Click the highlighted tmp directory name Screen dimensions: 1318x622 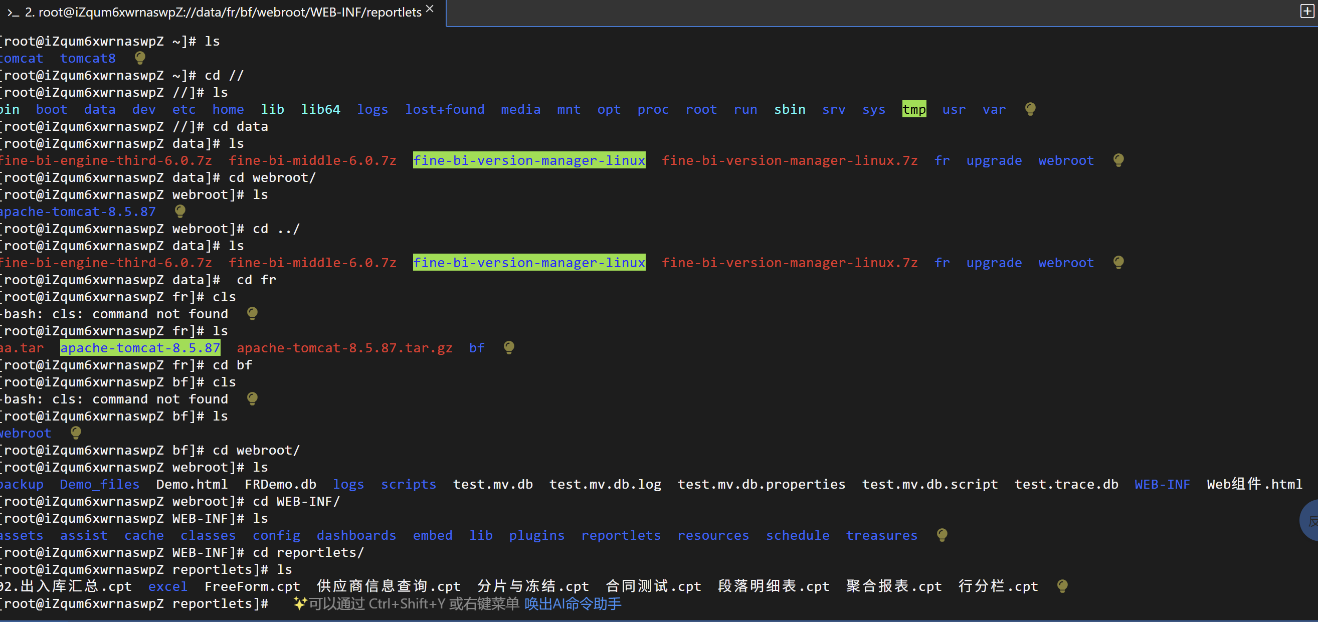(x=914, y=109)
